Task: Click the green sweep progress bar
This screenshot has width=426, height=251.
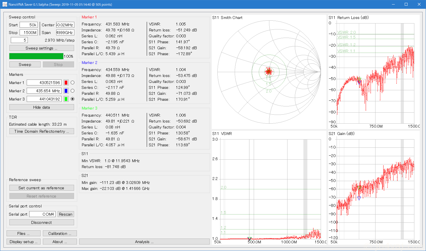Action: point(36,56)
